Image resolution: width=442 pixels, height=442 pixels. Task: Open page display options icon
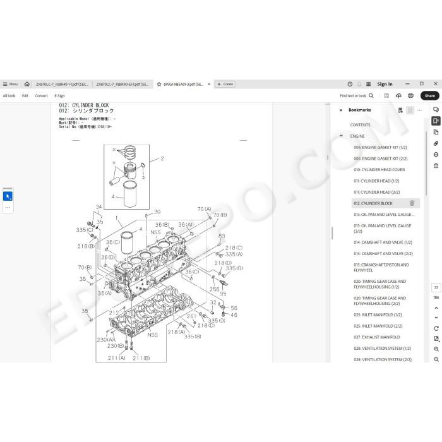coord(436,338)
